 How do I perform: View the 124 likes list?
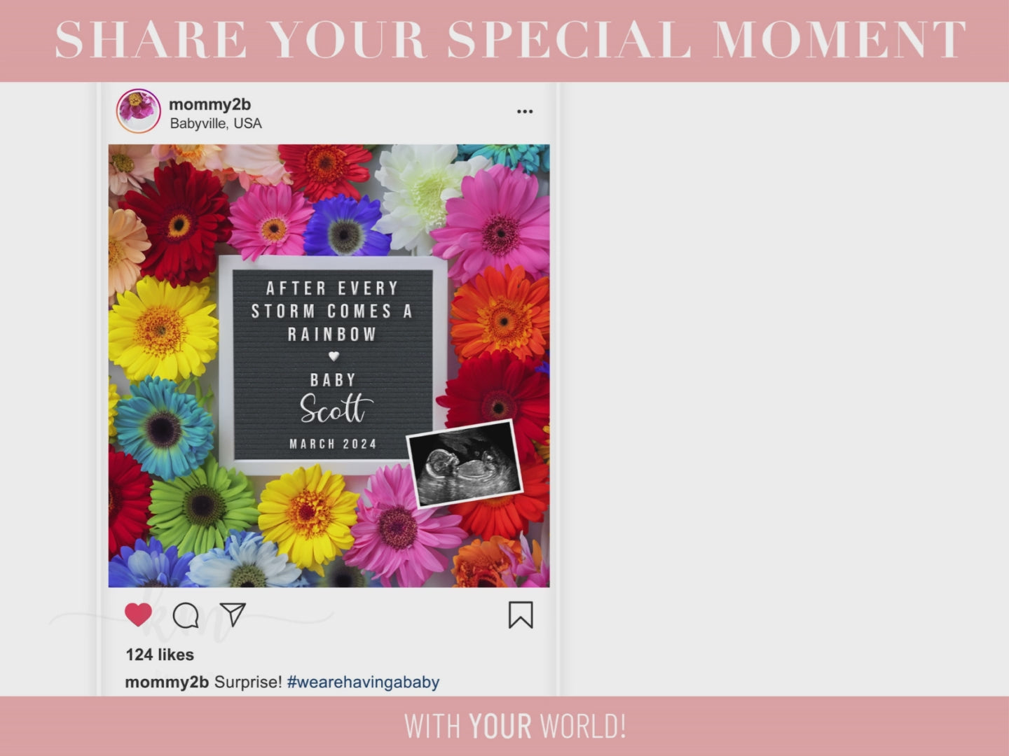pyautogui.click(x=160, y=654)
